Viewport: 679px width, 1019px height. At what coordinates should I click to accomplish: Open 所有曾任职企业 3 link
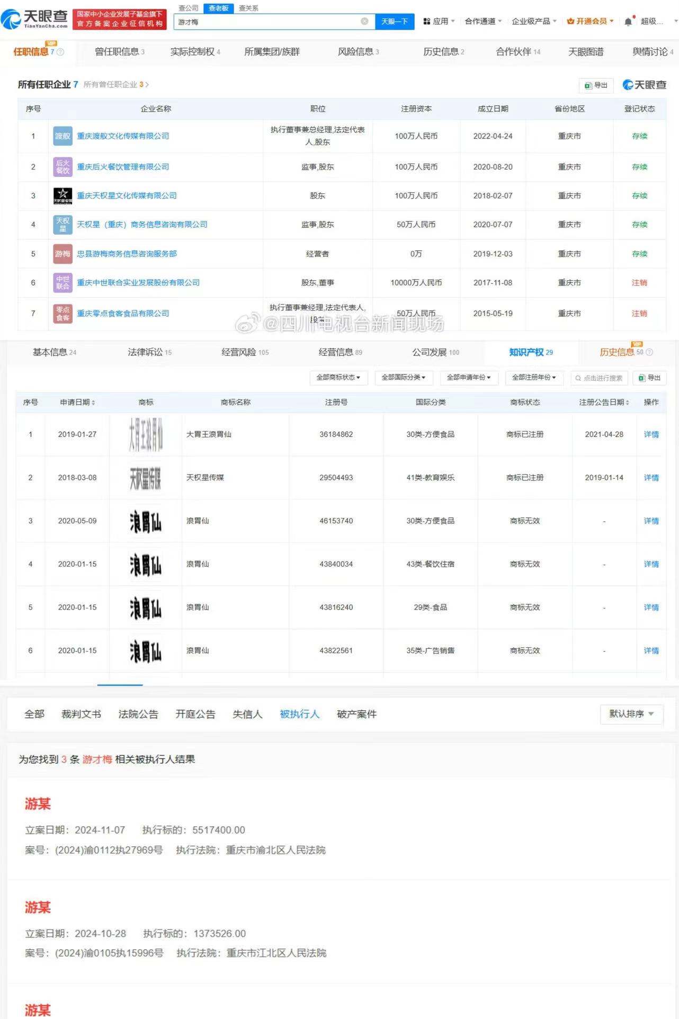tap(116, 84)
